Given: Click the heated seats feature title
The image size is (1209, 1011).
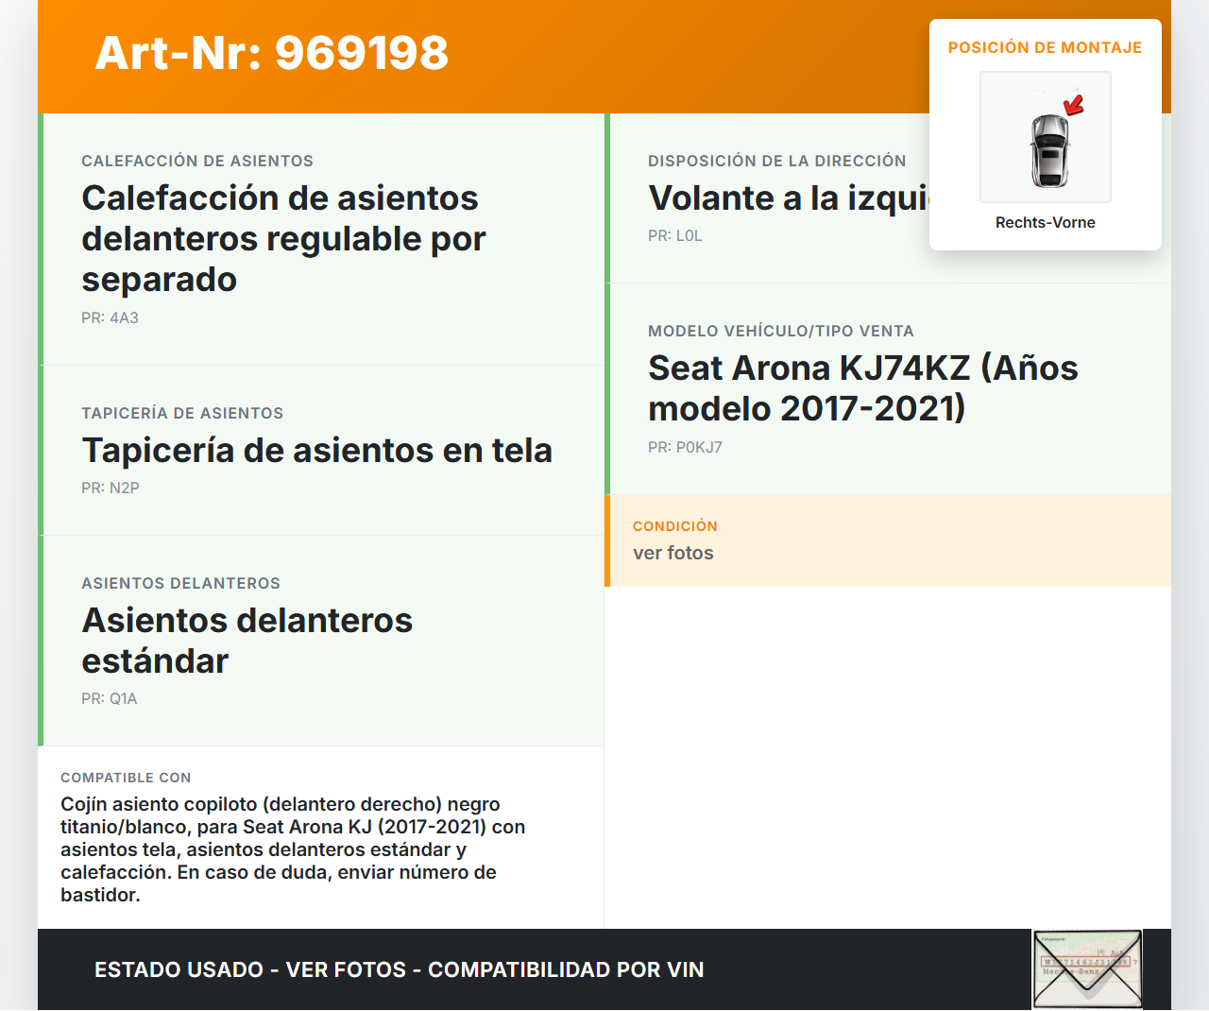Looking at the screenshot, I should (x=283, y=239).
